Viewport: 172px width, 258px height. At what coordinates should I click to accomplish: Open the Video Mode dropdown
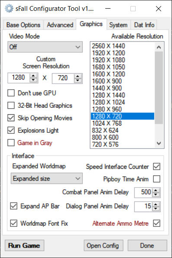pos(45,47)
